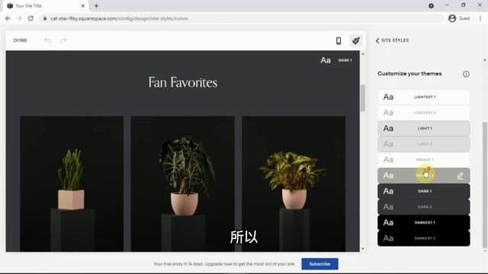Select the Light 1 theme
The image size is (488, 274).
pos(424,129)
